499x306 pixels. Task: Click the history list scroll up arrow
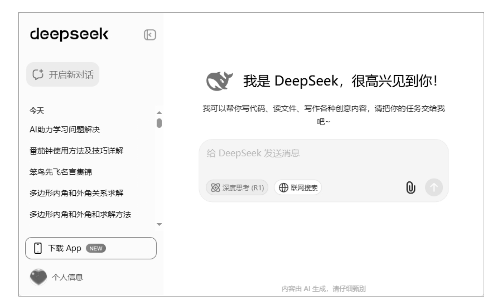tap(159, 113)
